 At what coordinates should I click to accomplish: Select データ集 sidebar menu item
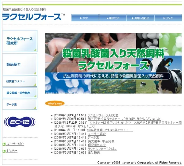click(20, 104)
